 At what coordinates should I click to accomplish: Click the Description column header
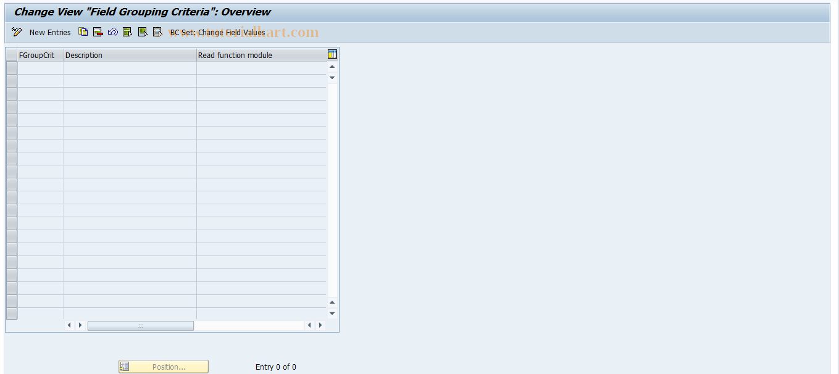click(x=130, y=55)
